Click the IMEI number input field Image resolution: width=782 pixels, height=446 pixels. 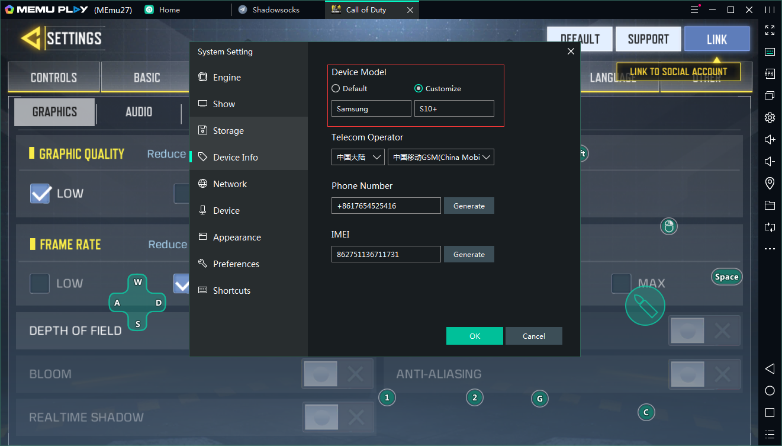tap(385, 254)
